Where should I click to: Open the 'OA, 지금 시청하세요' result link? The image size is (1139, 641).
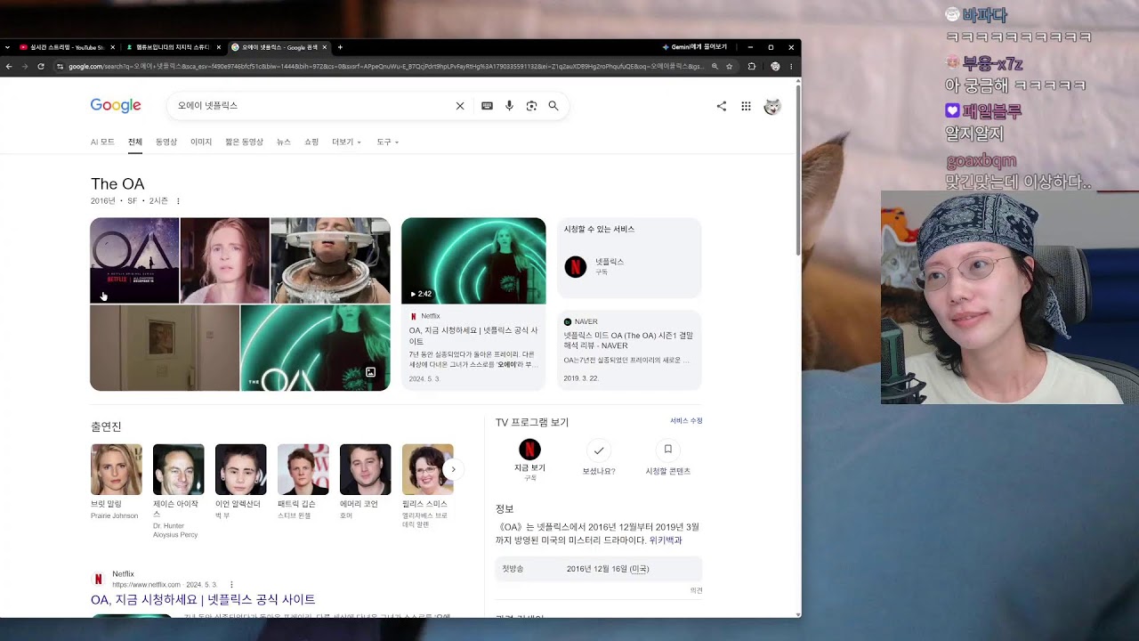pos(203,599)
